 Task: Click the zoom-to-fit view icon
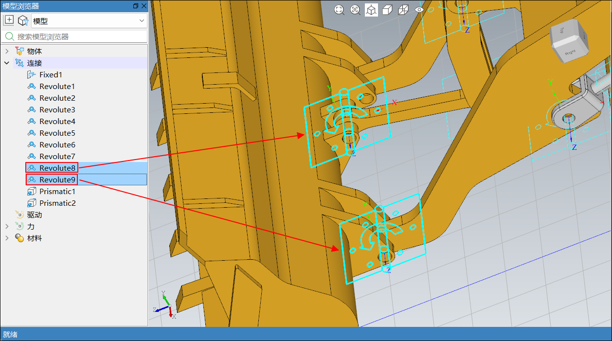coord(339,10)
